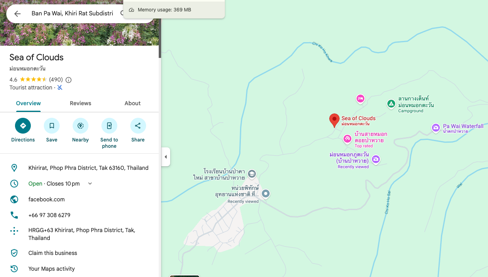Select the Khirirat, Phop Phra address line
This screenshot has height=277, width=488.
(88, 168)
